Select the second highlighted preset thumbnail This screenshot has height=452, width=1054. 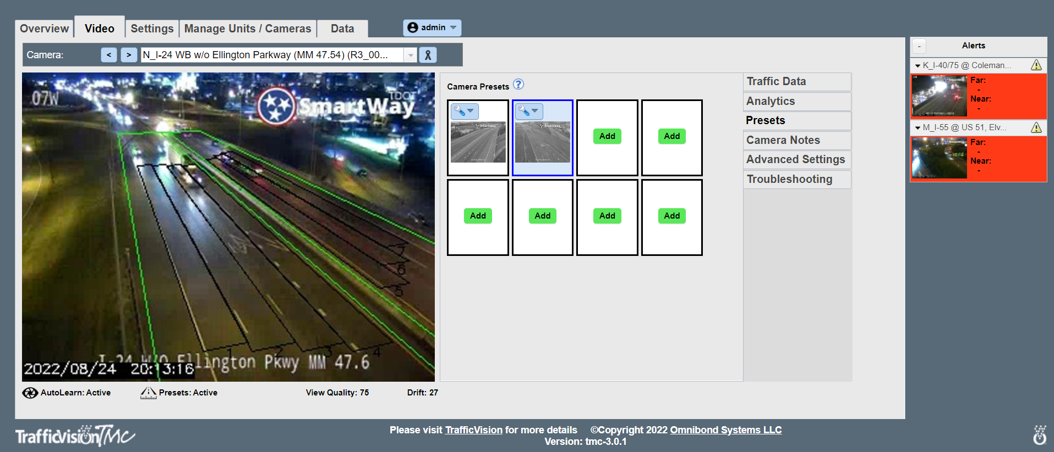pyautogui.click(x=543, y=142)
